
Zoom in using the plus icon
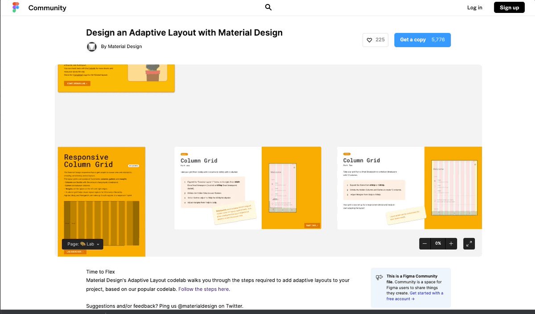pyautogui.click(x=451, y=244)
